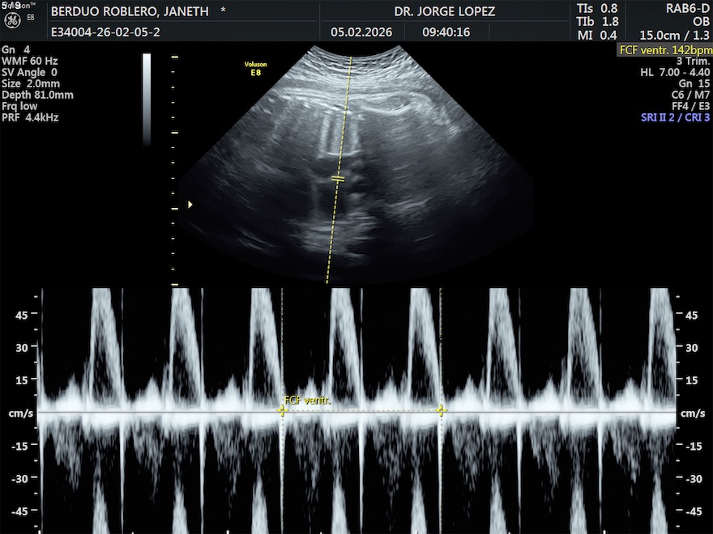Viewport: 713px width, 534px height.
Task: Click the yellow focus position arrow
Action: coord(190,205)
